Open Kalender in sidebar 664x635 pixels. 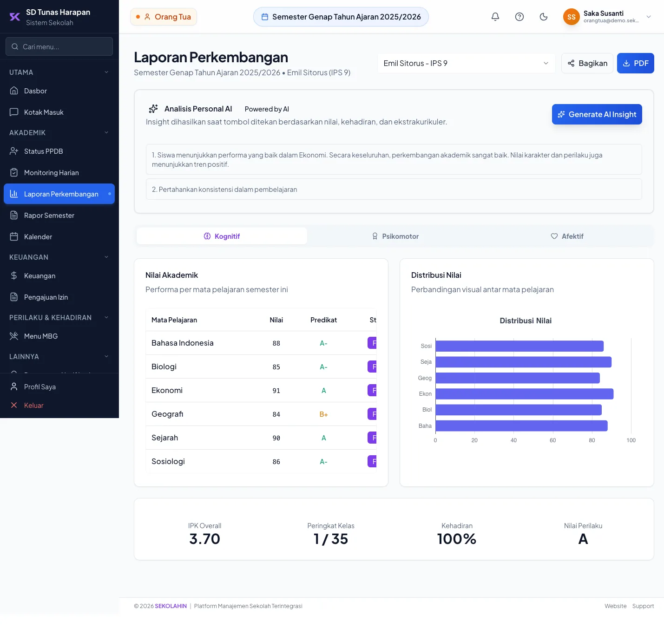[x=59, y=237]
